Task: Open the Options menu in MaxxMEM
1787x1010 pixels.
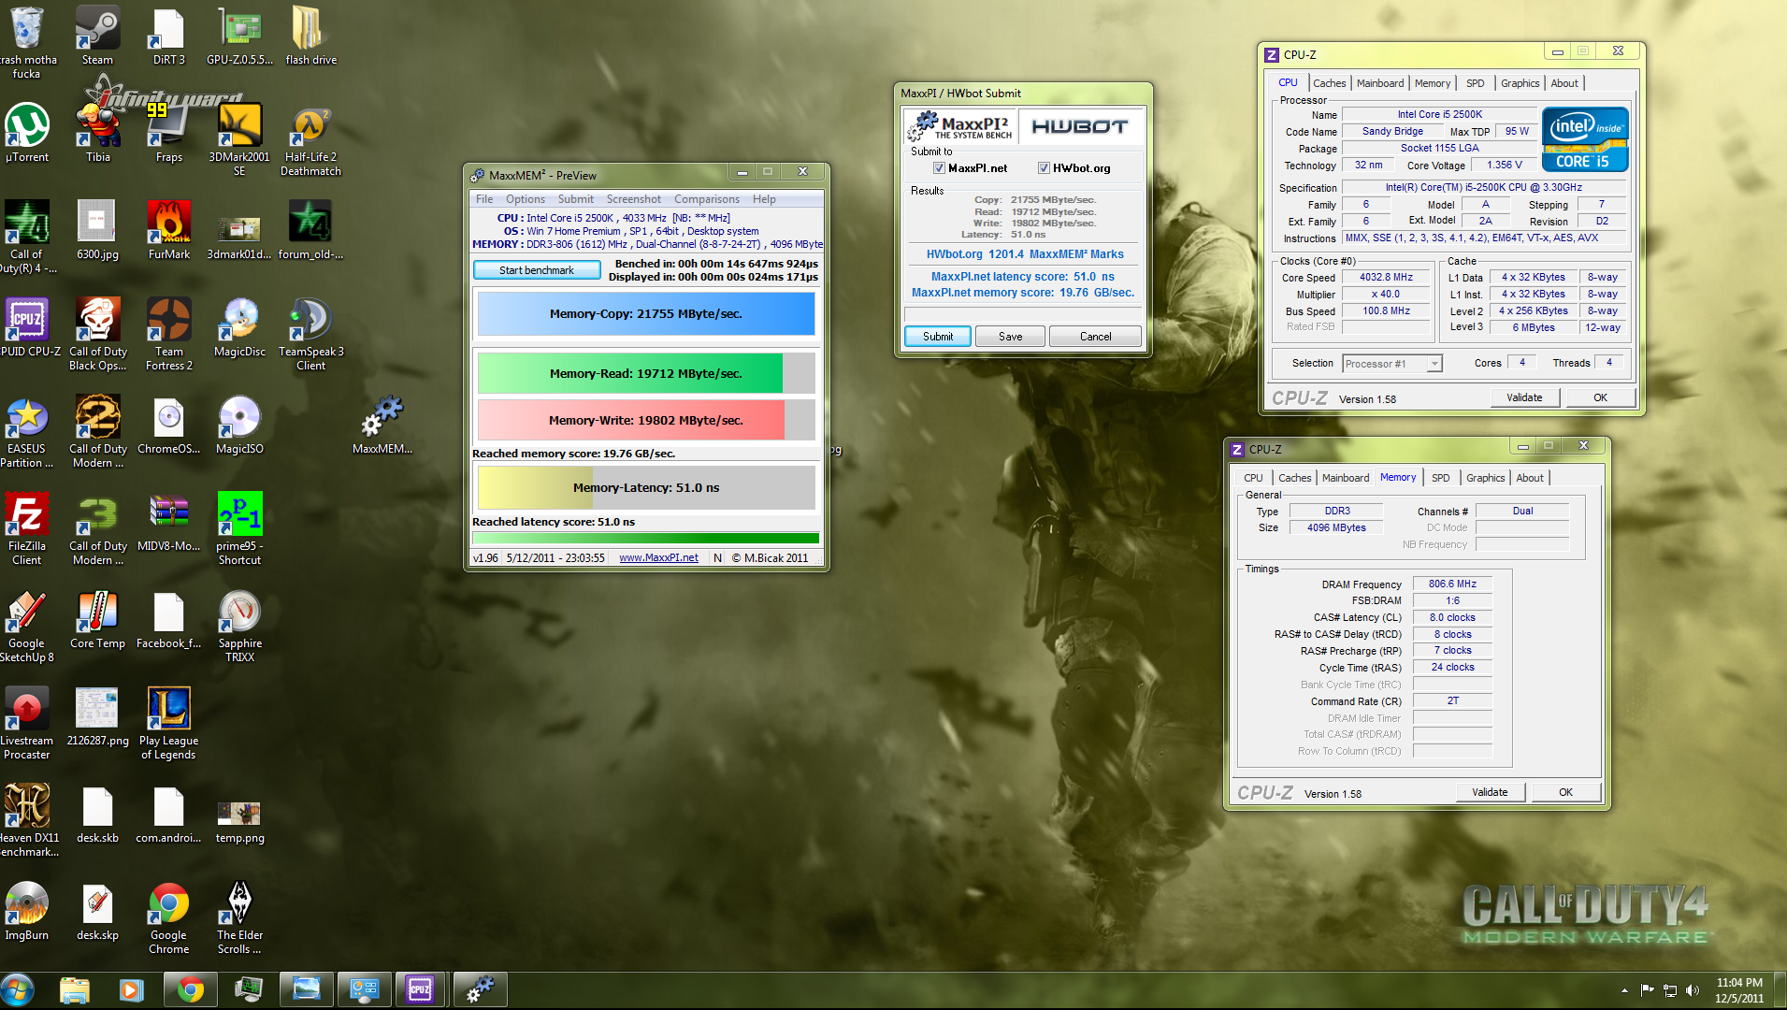Action: click(526, 199)
